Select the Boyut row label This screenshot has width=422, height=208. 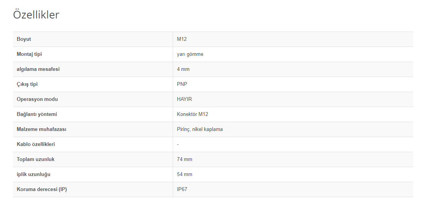pos(24,39)
